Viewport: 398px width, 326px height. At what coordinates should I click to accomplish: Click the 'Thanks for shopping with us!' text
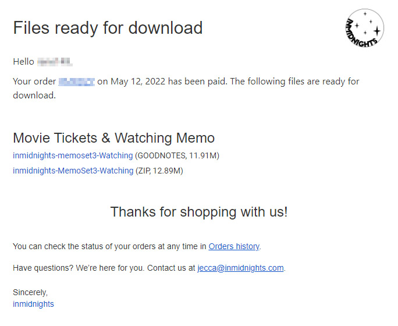[199, 212]
